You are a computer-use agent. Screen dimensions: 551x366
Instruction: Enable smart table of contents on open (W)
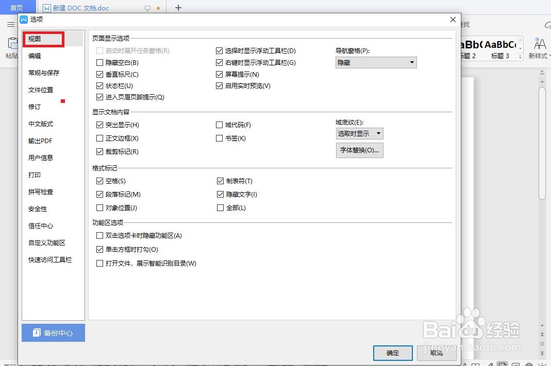pyautogui.click(x=100, y=263)
